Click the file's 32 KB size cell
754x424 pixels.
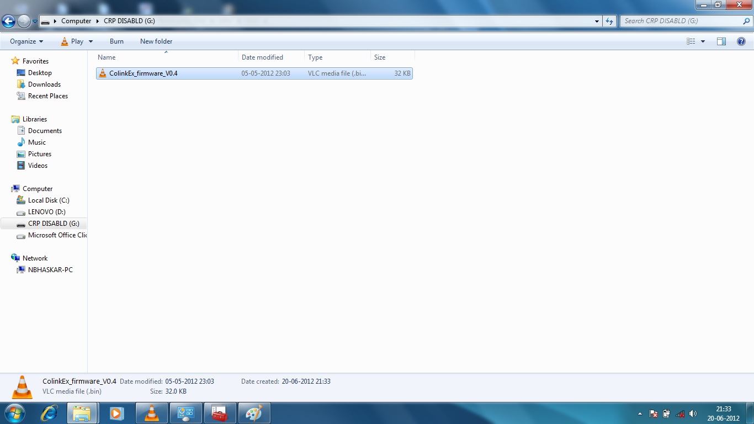click(x=402, y=73)
